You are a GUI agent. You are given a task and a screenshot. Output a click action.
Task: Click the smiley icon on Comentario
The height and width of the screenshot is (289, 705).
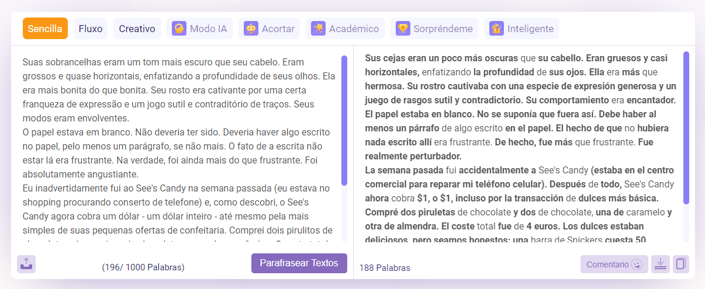pos(637,264)
